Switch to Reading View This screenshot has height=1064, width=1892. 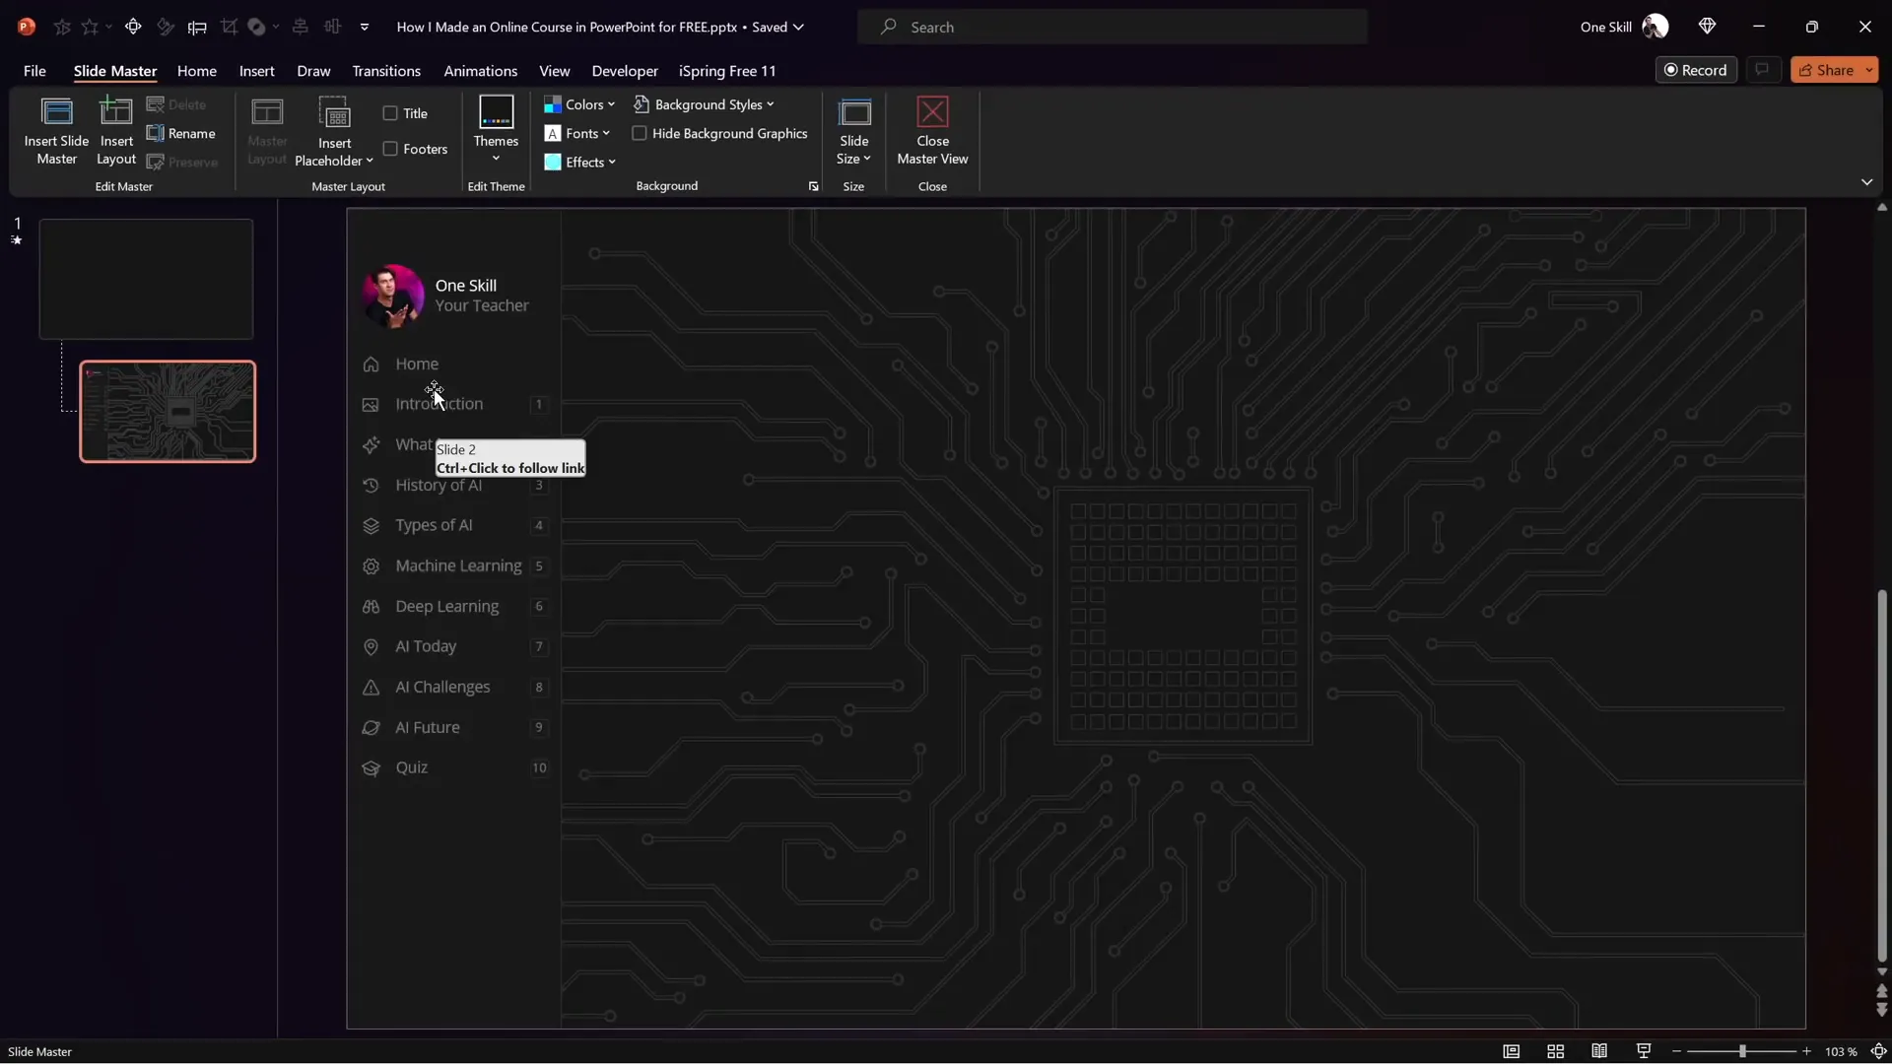pos(1599,1051)
